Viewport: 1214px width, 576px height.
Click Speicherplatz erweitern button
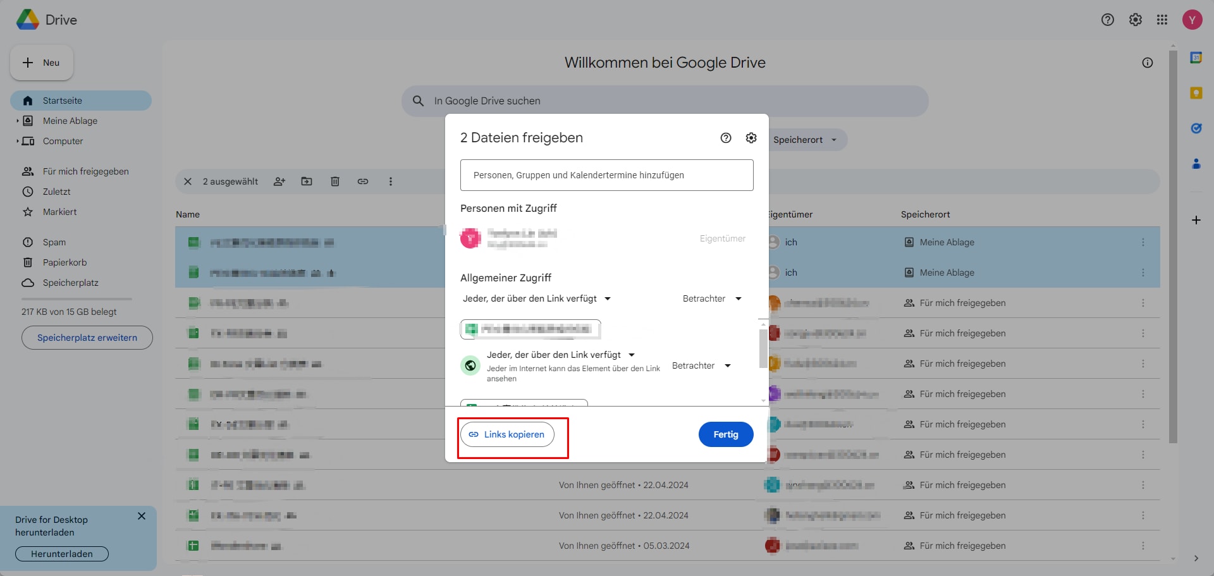87,338
